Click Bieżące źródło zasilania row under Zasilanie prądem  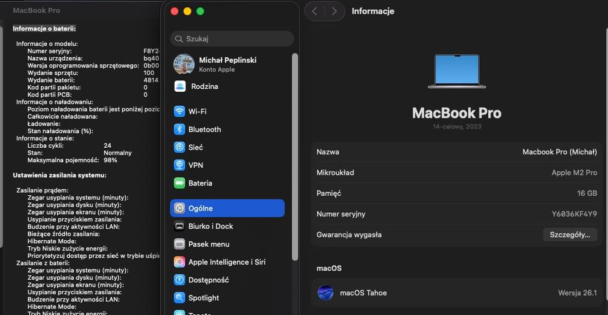(64, 234)
